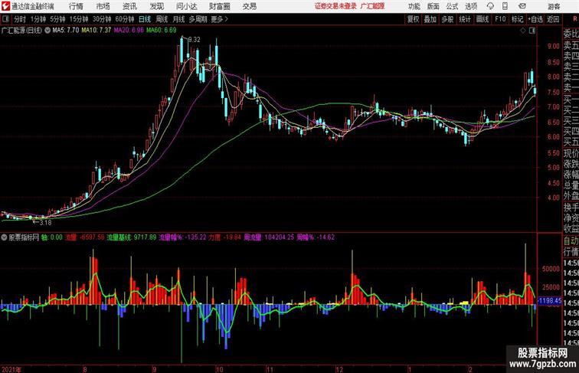The height and width of the screenshot is (373, 579).
Task: Toggle the left panel layout icon
Action: tap(5, 19)
